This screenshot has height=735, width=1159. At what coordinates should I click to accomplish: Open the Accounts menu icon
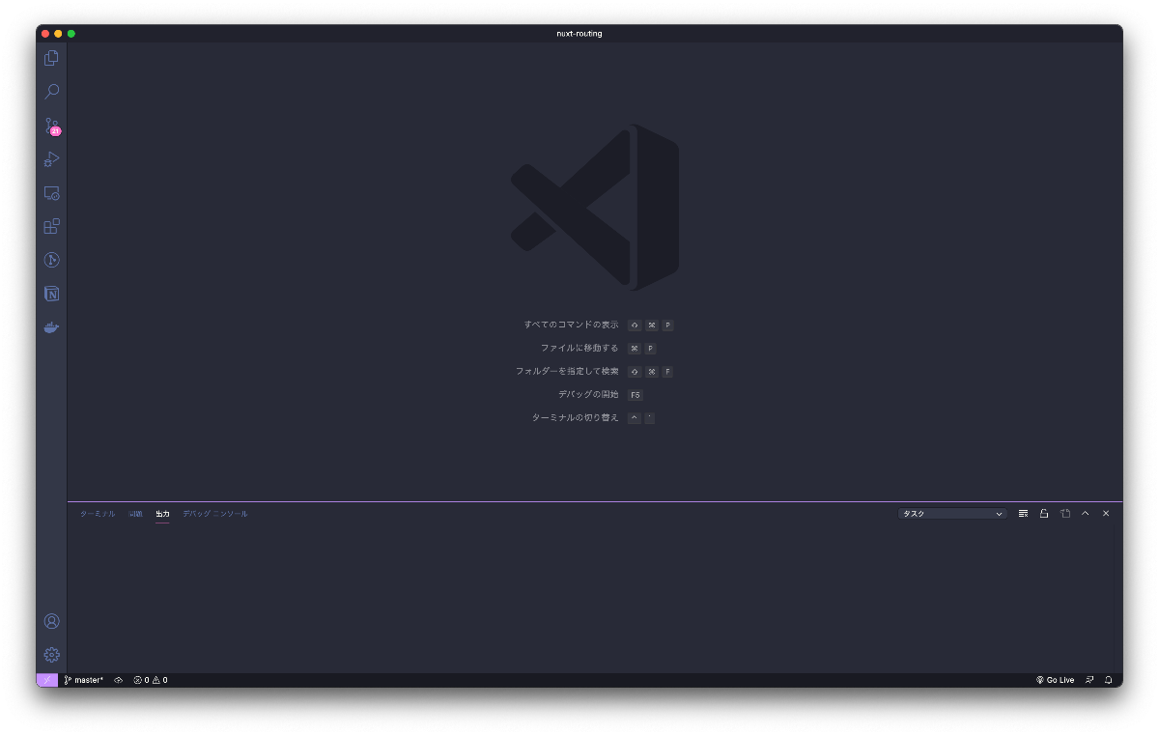tap(51, 621)
